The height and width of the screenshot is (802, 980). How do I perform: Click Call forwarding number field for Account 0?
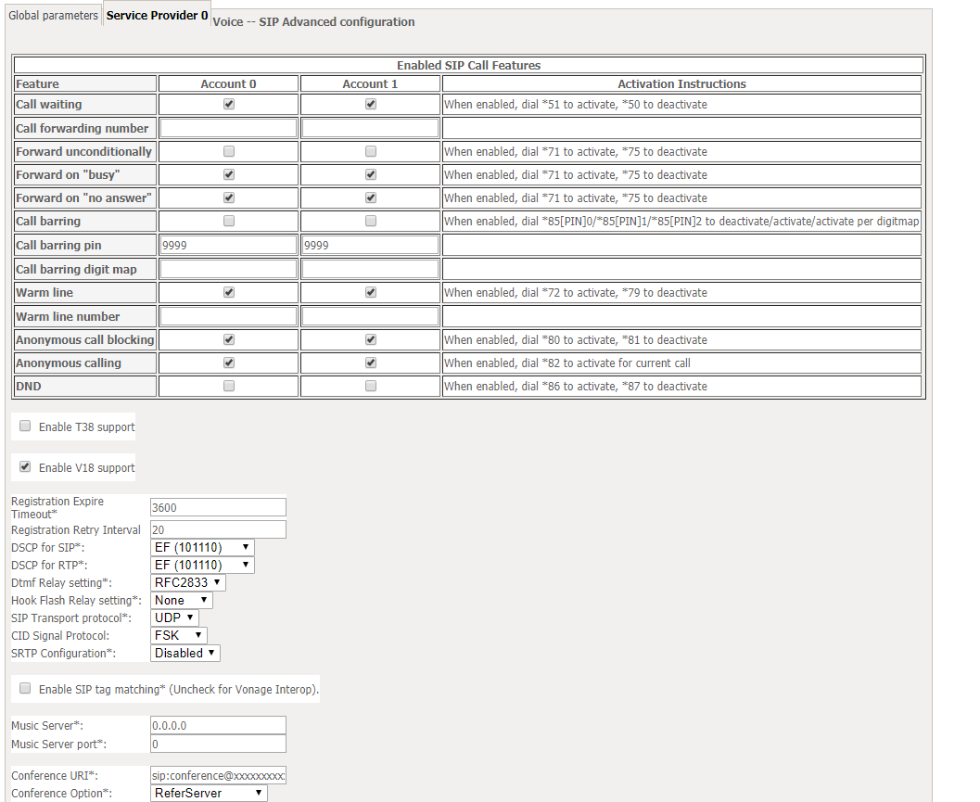(229, 128)
